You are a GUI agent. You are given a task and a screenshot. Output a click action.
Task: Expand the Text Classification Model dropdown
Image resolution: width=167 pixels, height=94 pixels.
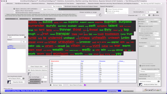(x=16, y=78)
